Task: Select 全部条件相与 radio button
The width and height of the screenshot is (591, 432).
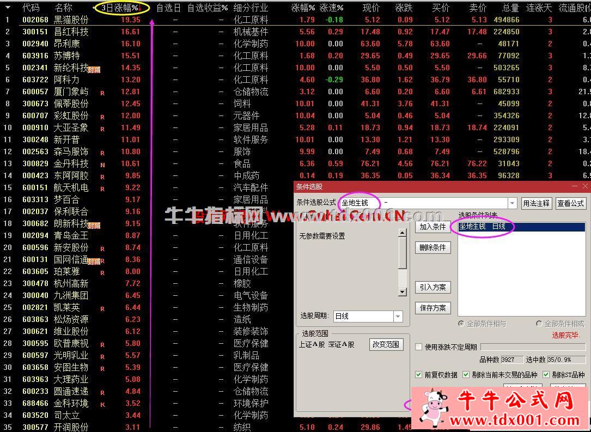Action: coord(461,324)
